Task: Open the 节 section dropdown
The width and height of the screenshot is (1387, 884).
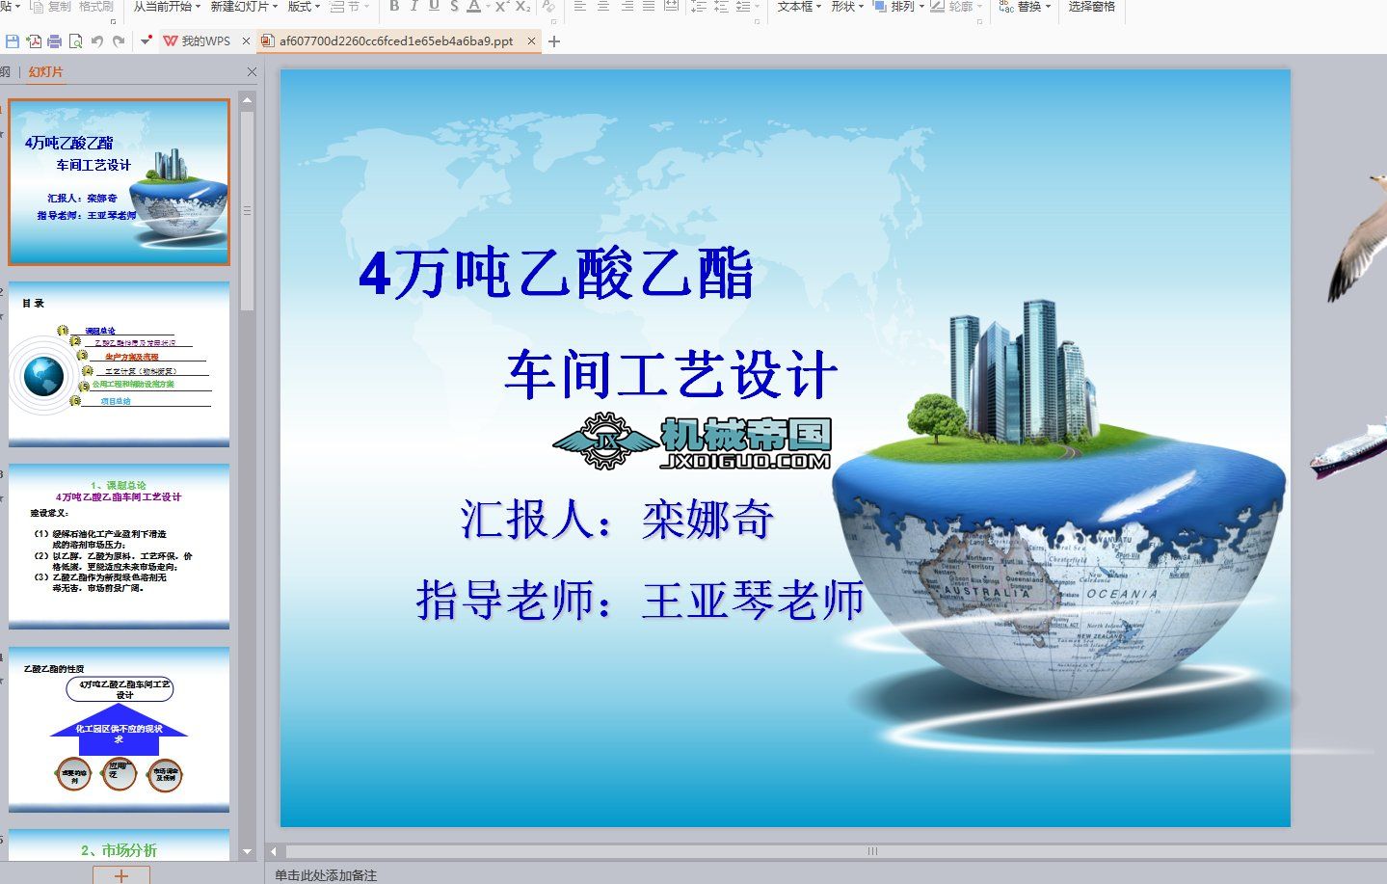Action: 350,6
